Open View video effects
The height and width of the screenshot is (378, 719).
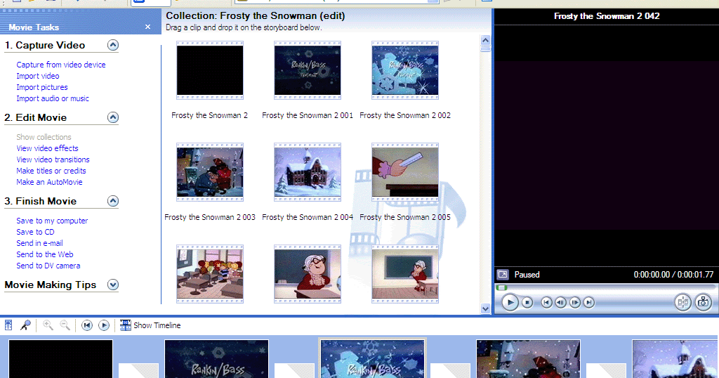pyautogui.click(x=47, y=148)
